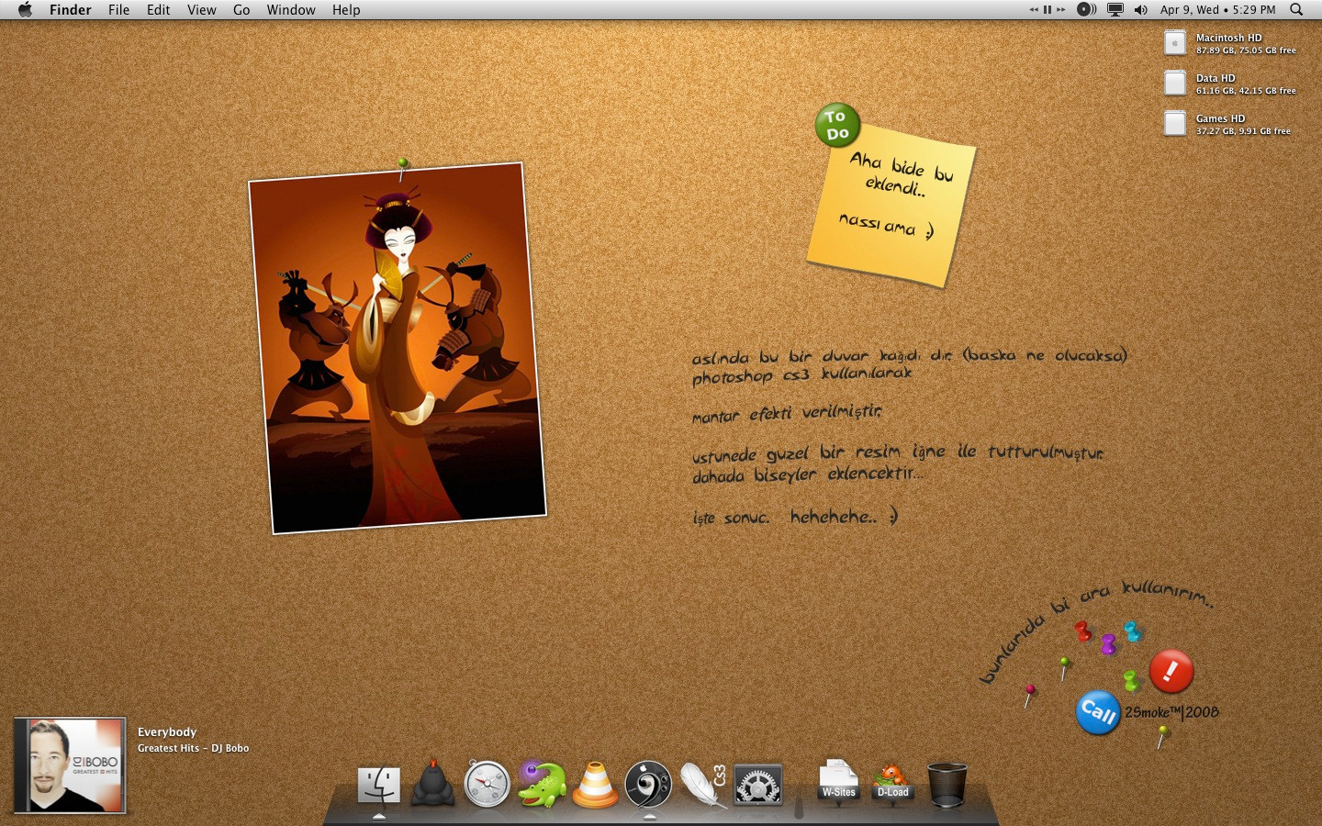
Task: Click the Macintosh HD label text
Action: 1228,38
